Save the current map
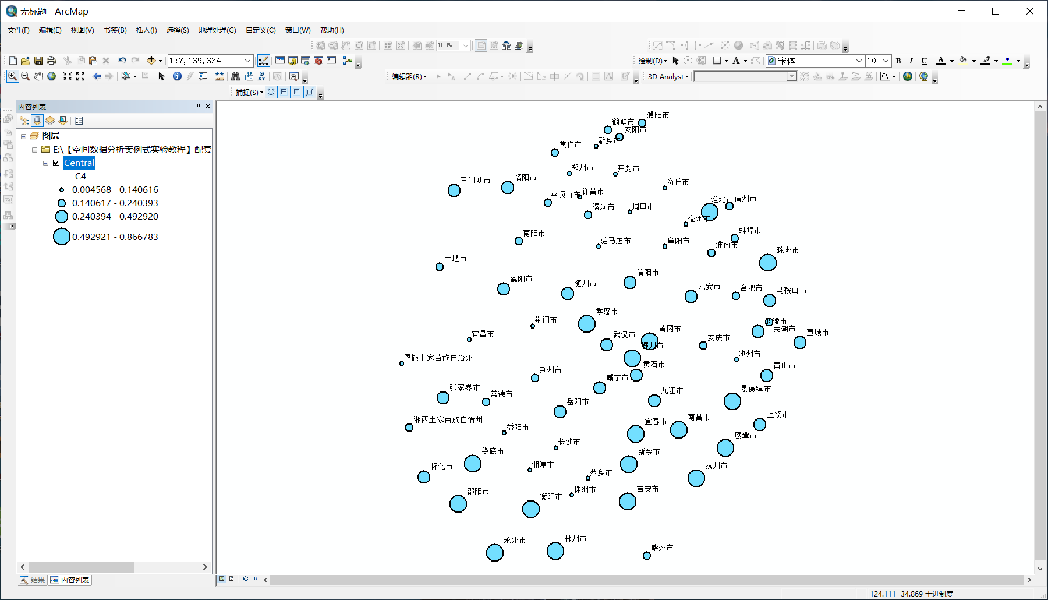Screen dimensions: 1048x600 tap(38, 61)
